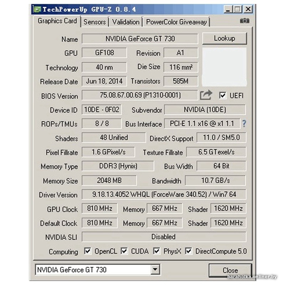
Task: Click the vendor logo placeholder box
Action: [x=224, y=67]
